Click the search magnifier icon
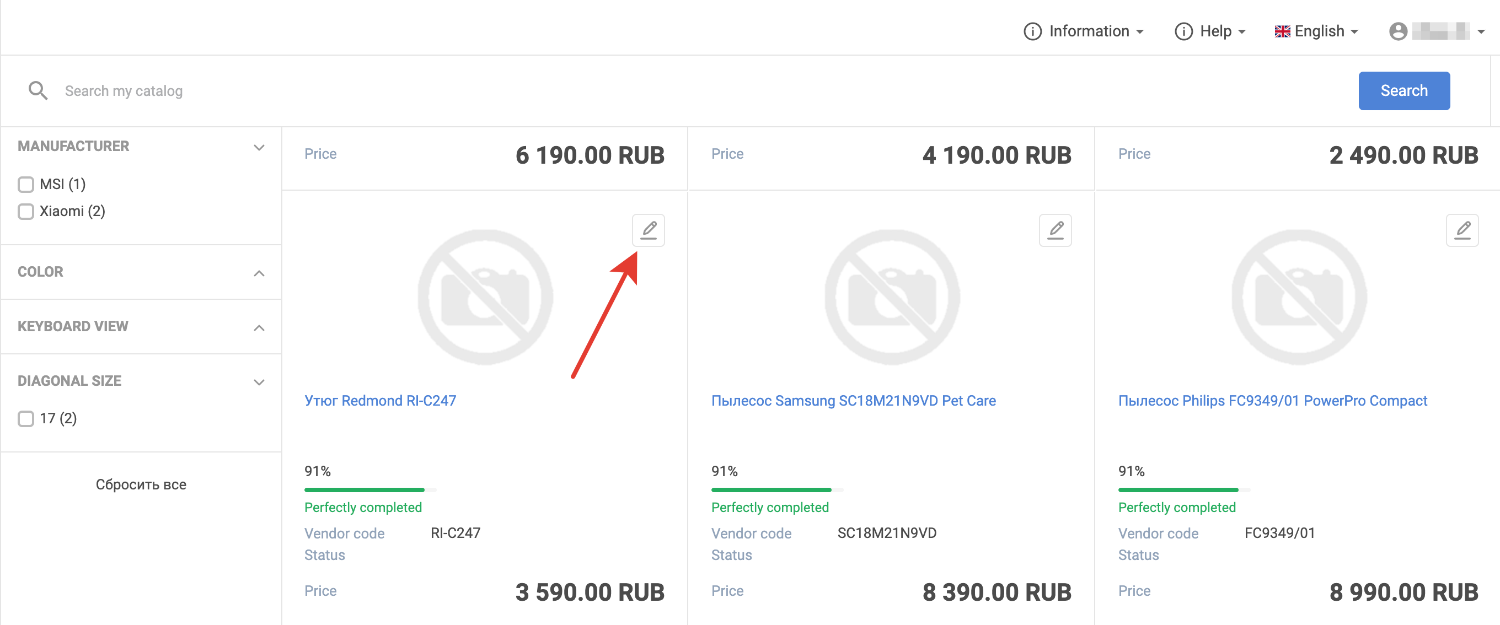1500x625 pixels. (x=38, y=91)
